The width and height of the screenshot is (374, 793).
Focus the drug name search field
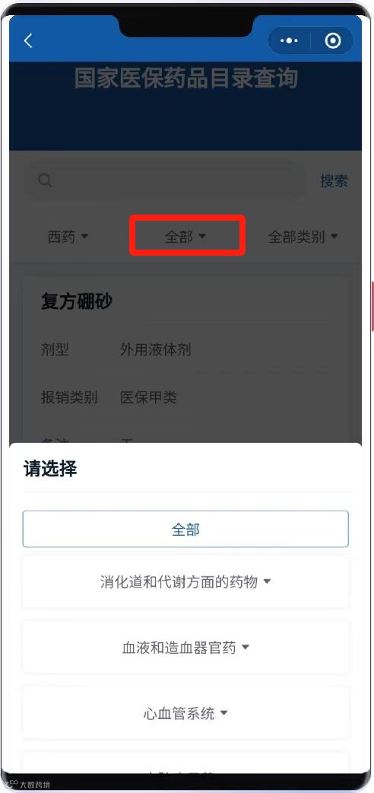[165, 180]
